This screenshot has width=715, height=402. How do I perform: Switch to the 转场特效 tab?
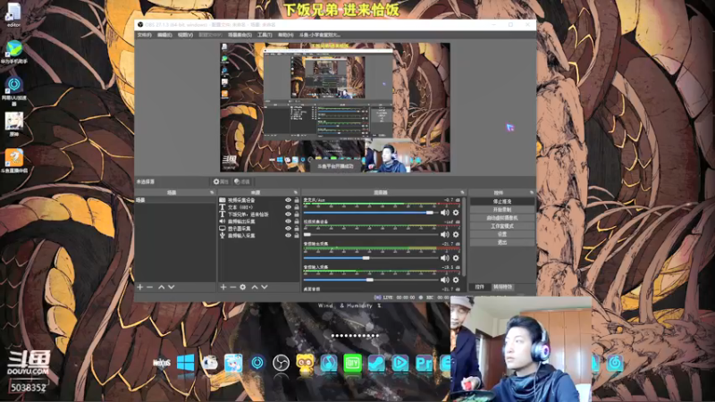point(503,287)
